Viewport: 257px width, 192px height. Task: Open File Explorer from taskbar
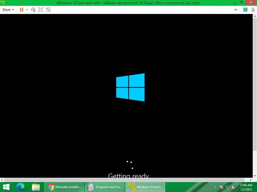click(36, 187)
